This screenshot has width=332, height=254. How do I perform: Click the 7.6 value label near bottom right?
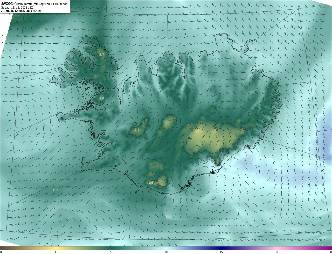coord(266,237)
